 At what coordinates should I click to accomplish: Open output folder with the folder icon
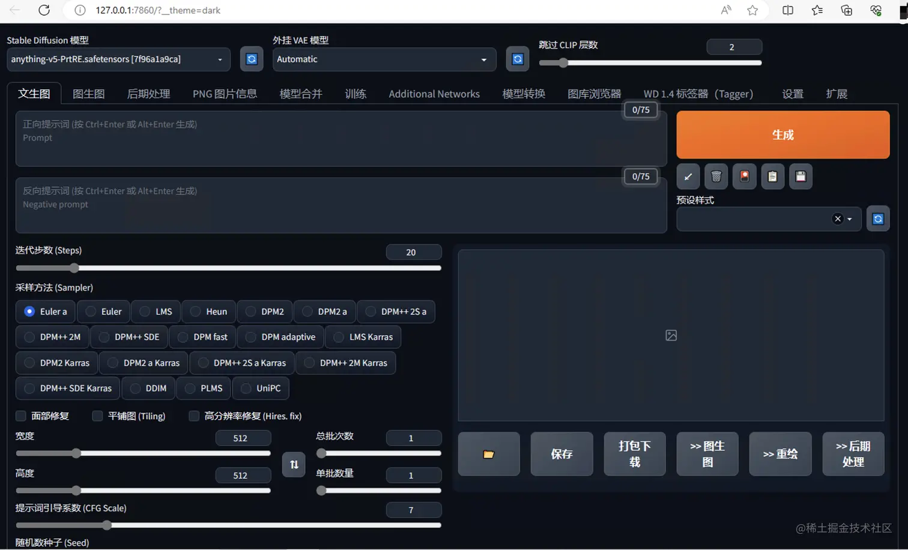[488, 453]
